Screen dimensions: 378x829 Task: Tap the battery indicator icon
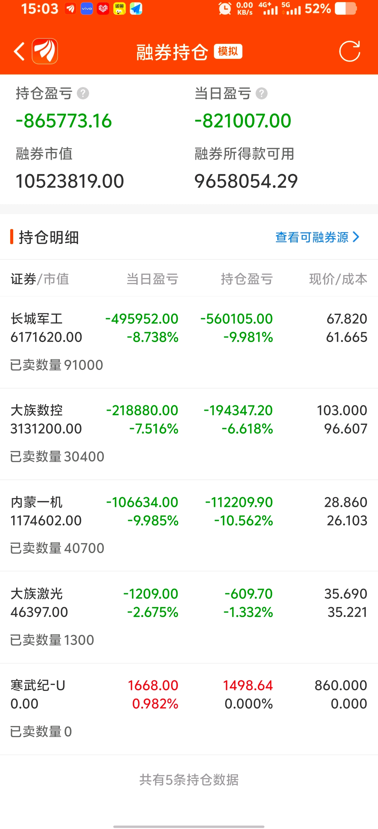coord(346,9)
